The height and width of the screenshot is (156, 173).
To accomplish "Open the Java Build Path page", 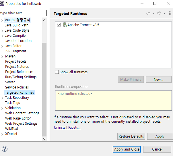I will 17,25.
